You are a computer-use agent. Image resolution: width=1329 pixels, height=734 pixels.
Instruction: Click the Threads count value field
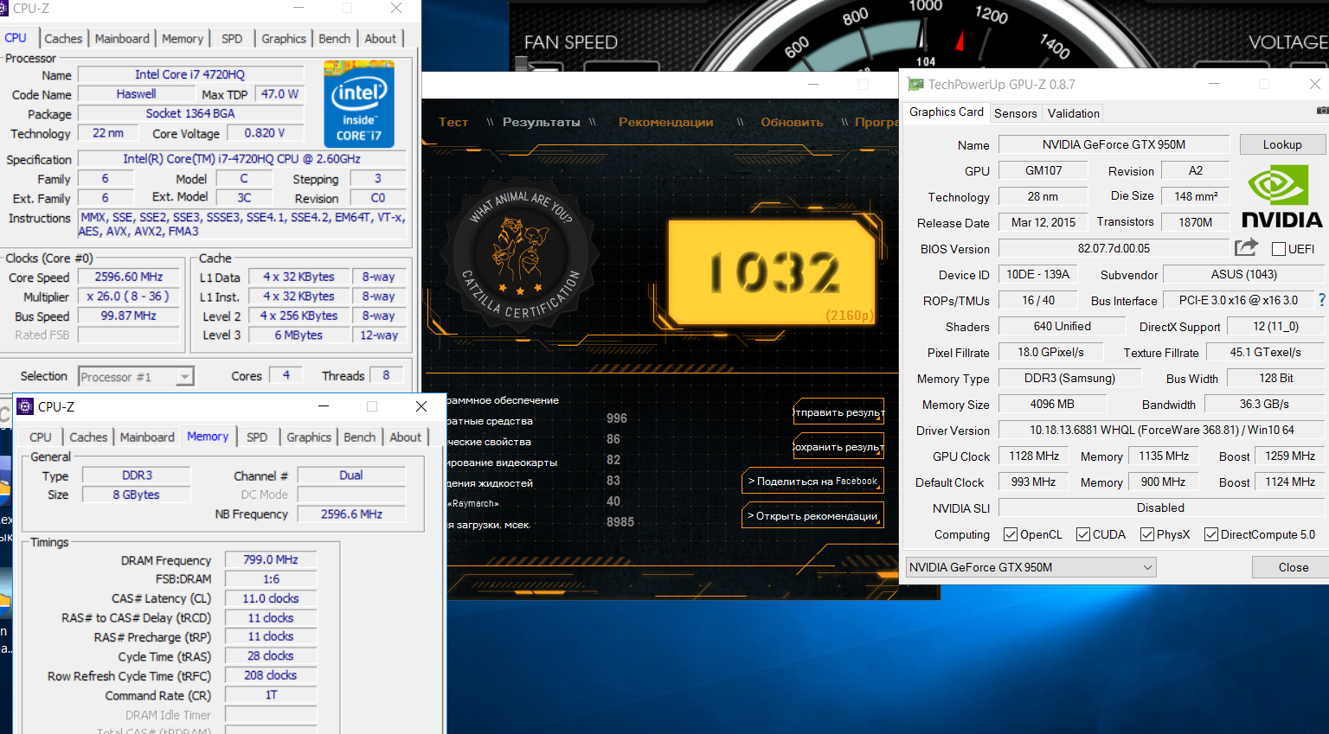(386, 375)
